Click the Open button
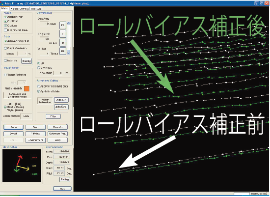Screen dimensions: 270x197 point(13,127)
